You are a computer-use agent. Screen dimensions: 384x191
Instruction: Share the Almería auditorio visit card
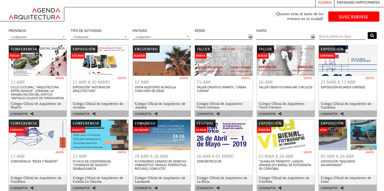(156, 114)
